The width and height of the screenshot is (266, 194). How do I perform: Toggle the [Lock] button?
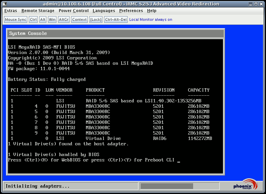[96, 19]
